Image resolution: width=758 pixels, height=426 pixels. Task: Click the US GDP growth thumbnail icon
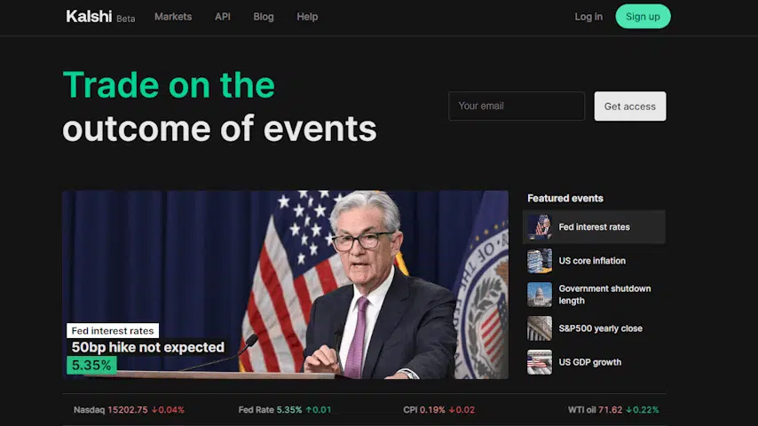(x=540, y=362)
